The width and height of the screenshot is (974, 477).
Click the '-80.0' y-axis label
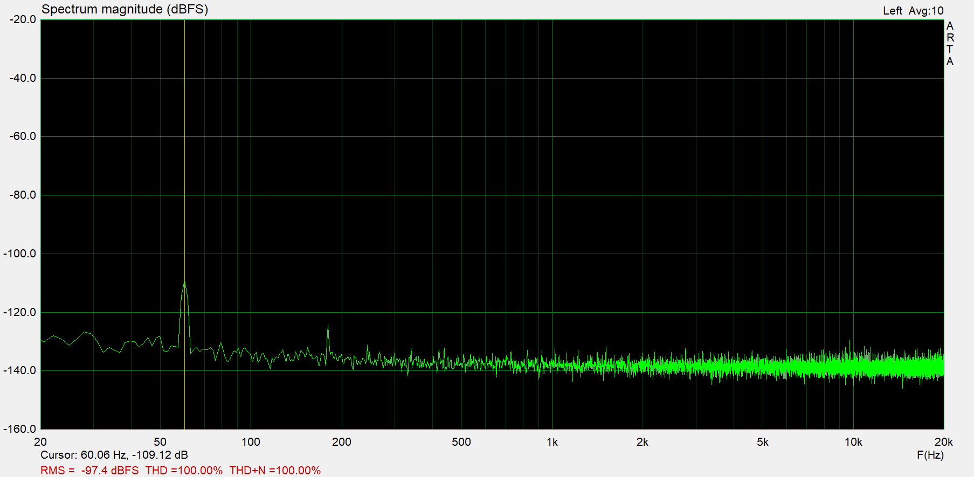click(x=23, y=195)
